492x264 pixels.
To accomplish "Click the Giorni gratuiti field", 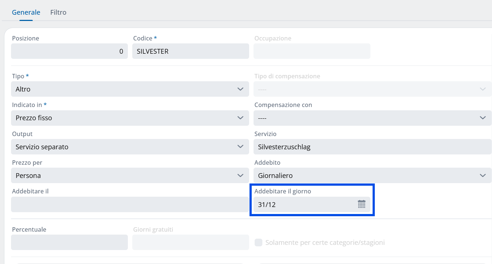I will coord(190,242).
